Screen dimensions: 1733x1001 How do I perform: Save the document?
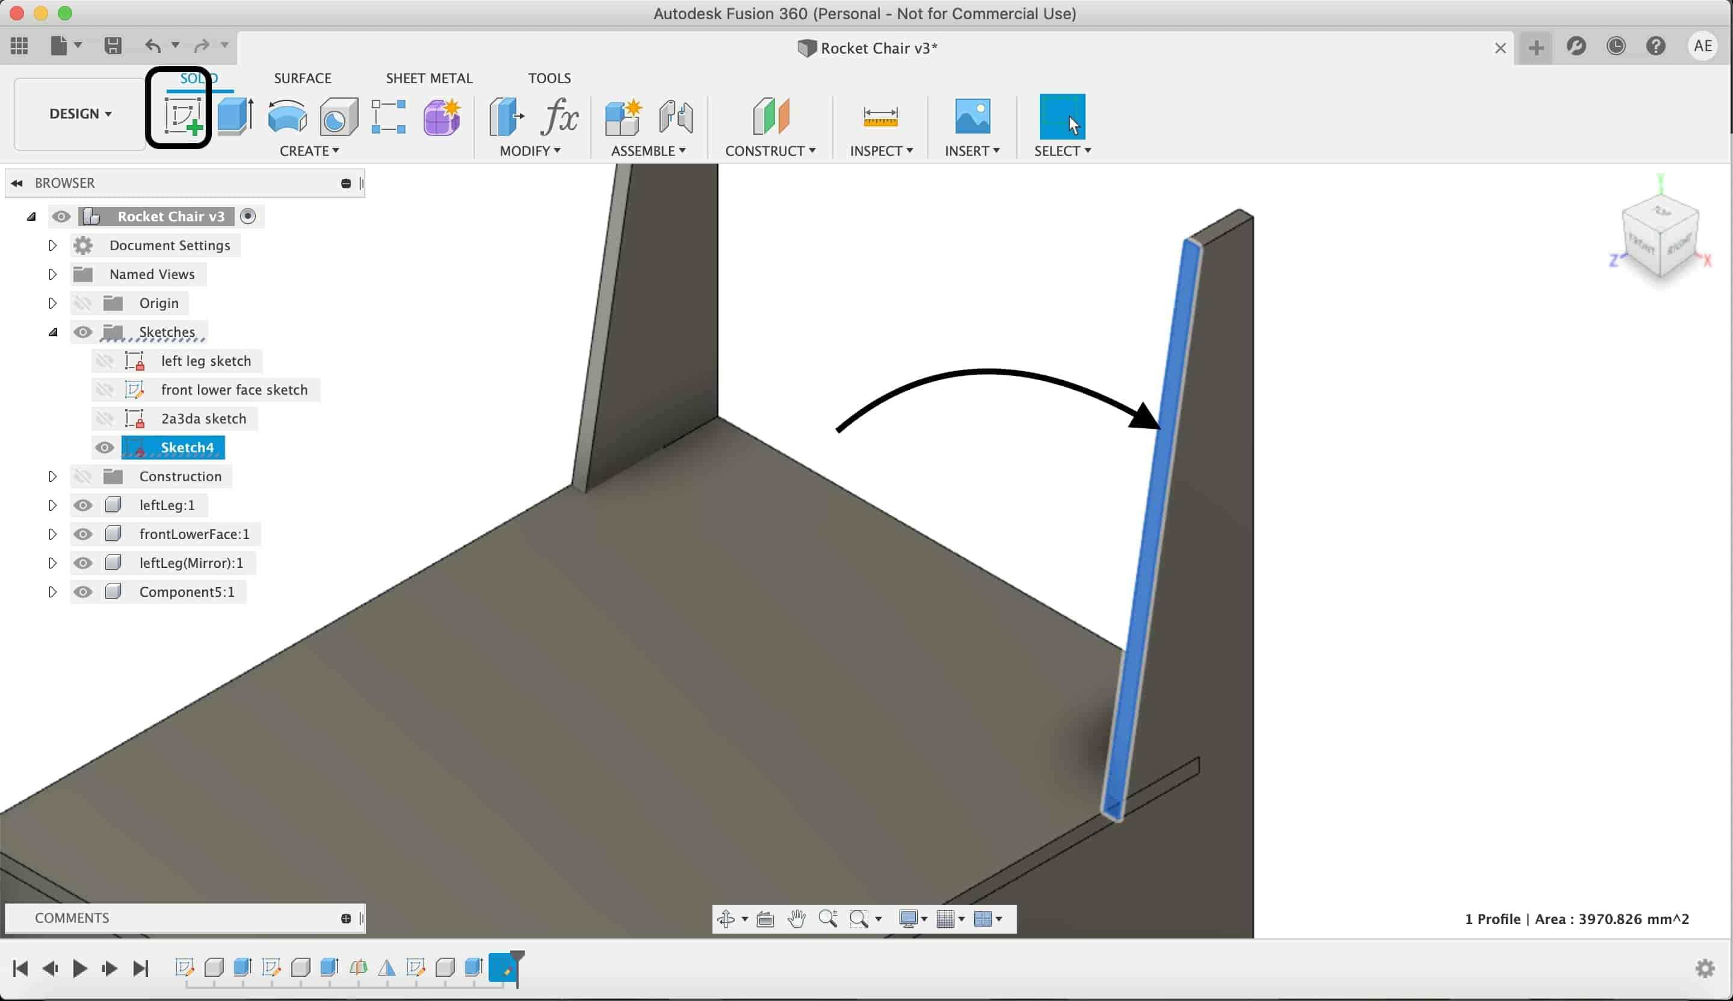113,45
